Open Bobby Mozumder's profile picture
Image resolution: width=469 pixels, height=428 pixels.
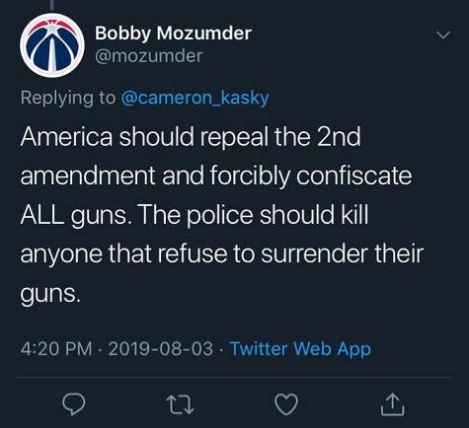point(52,45)
